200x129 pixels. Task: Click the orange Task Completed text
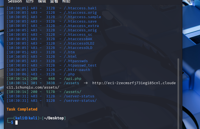point(22,109)
